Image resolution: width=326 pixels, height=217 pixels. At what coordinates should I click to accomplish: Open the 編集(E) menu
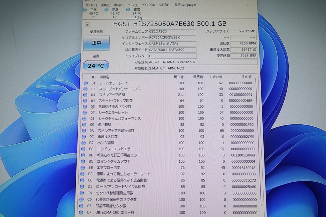(105, 5)
